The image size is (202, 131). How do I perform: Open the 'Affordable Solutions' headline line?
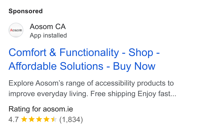coord(56,66)
